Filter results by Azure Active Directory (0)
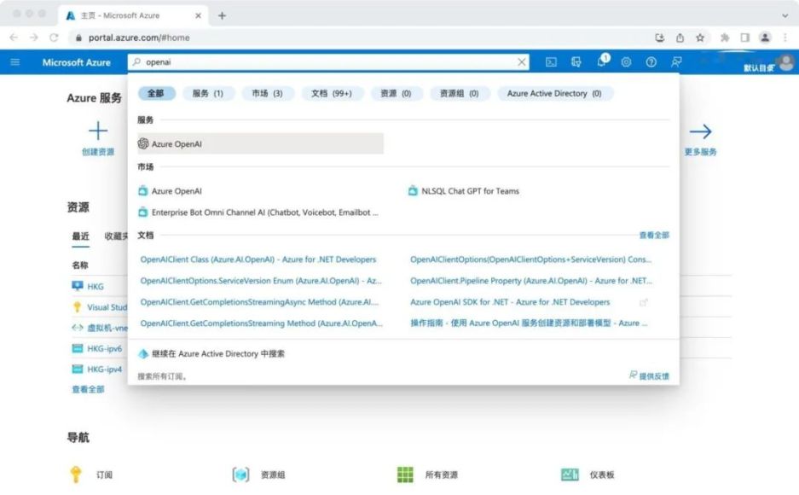Viewport: 799px width, 495px height. 554,93
